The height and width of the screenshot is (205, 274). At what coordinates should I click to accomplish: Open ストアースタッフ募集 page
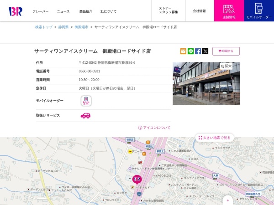pos(169,10)
